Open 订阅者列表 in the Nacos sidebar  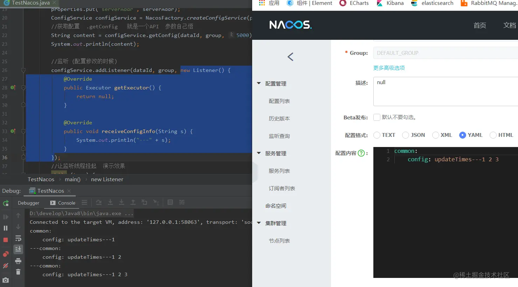click(x=282, y=188)
